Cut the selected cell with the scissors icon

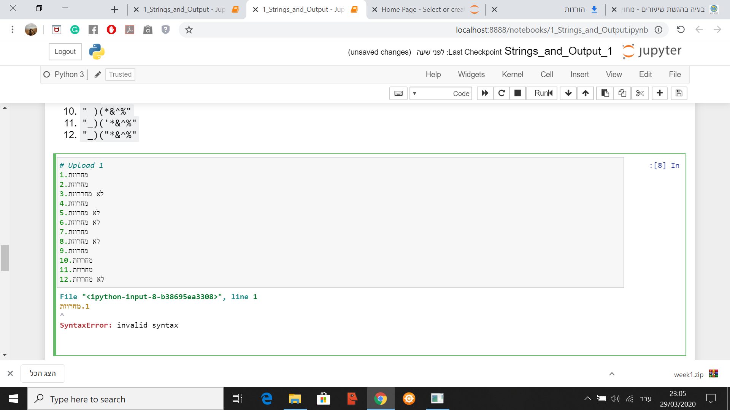point(640,93)
